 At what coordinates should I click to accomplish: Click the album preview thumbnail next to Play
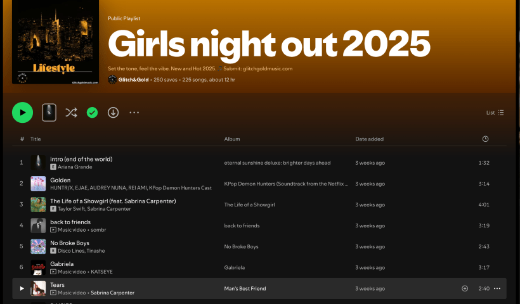(49, 113)
